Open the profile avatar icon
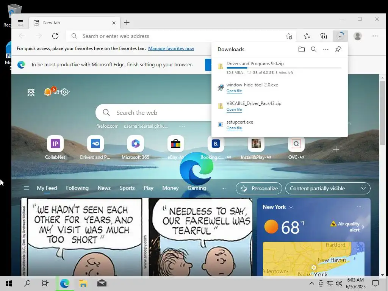The height and width of the screenshot is (291, 388). click(357, 36)
